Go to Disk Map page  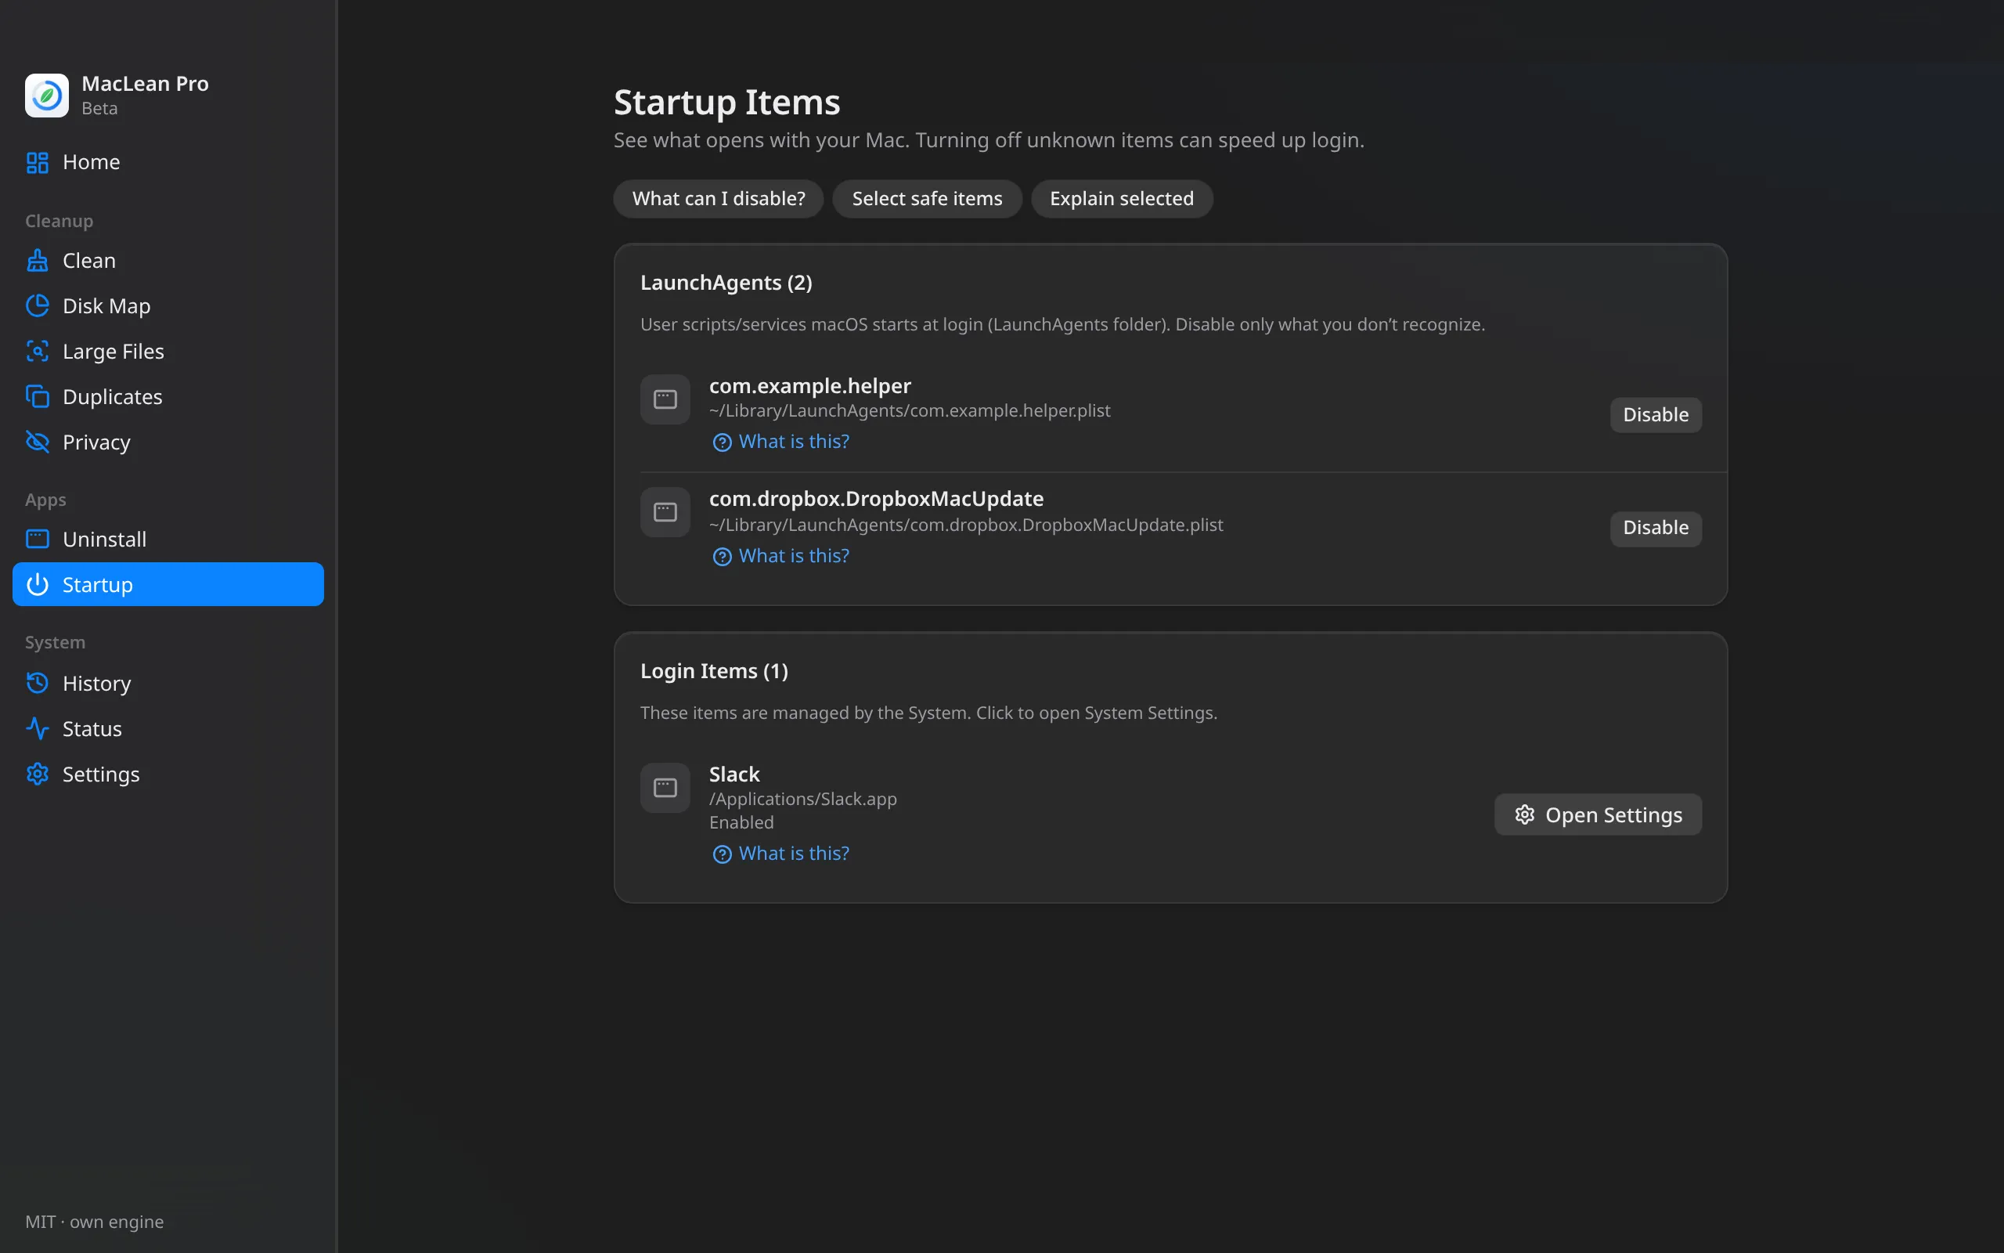(106, 305)
